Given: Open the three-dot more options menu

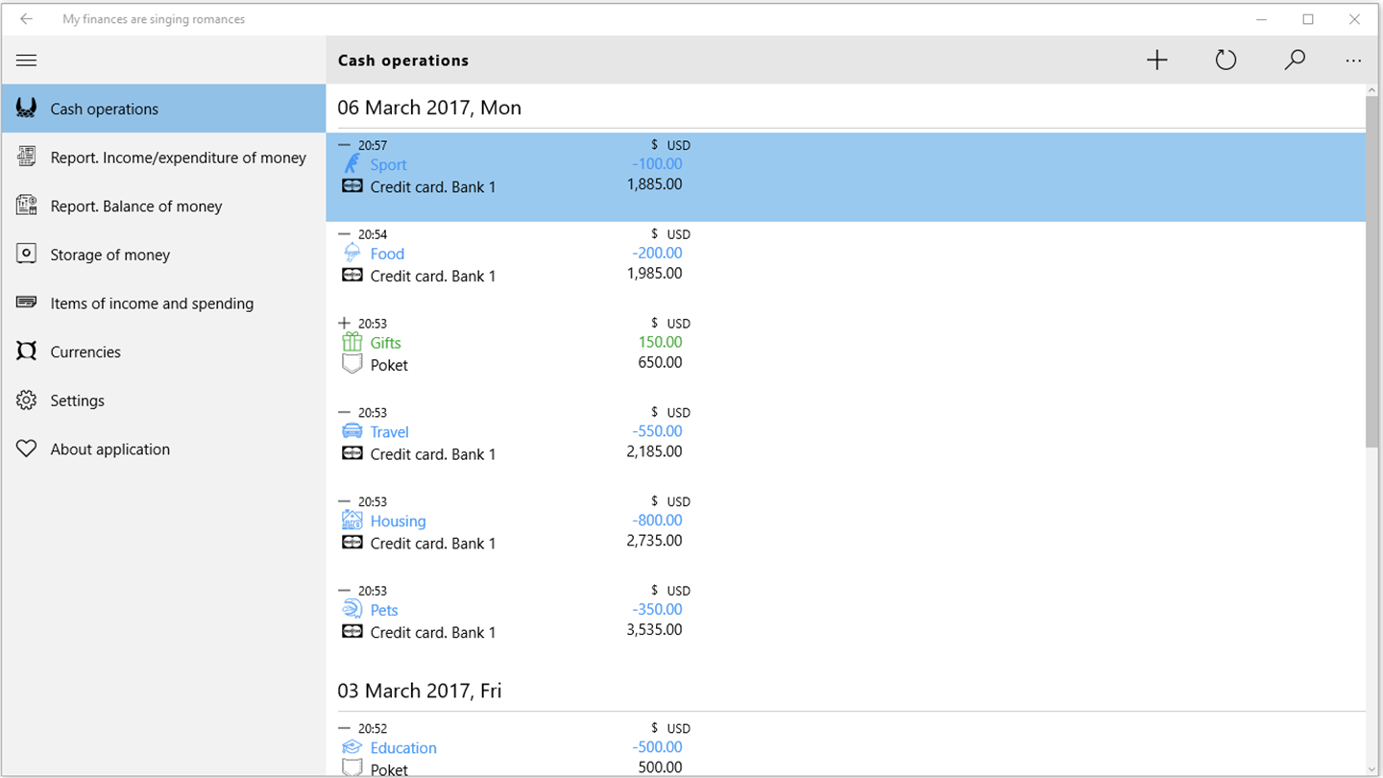Looking at the screenshot, I should coord(1353,61).
